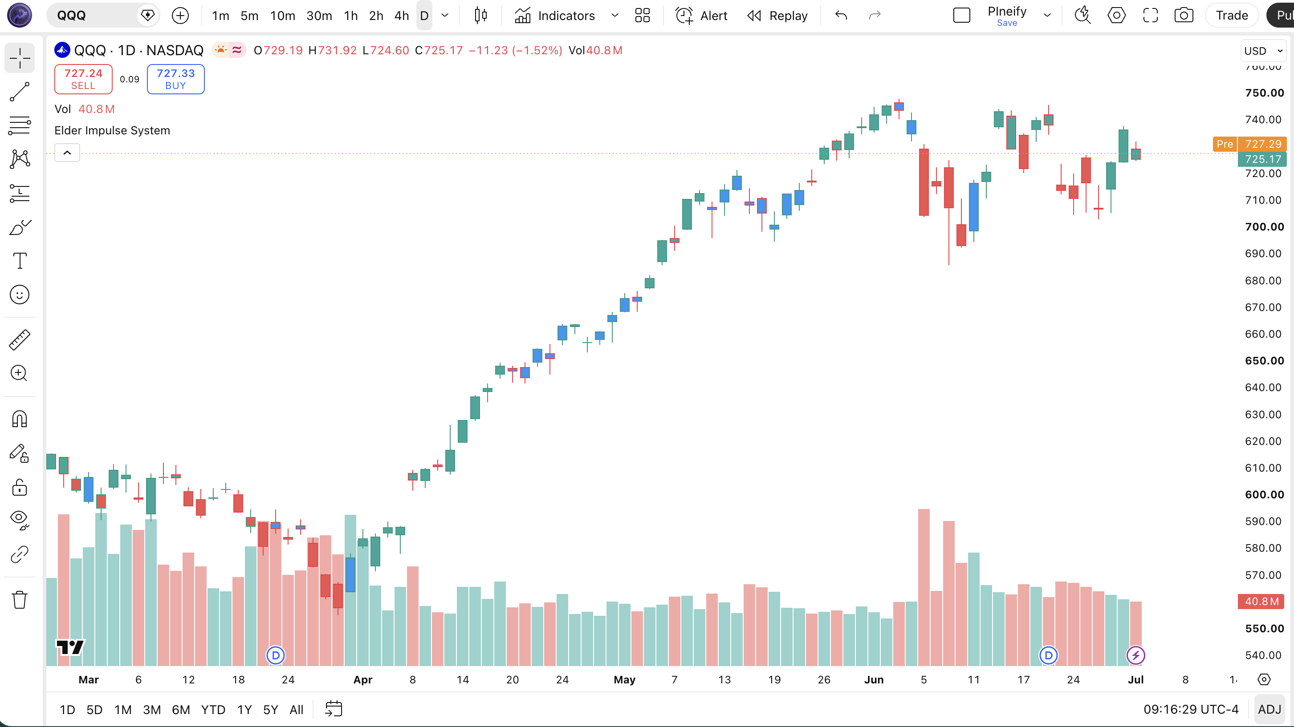Image resolution: width=1294 pixels, height=727 pixels.
Task: Set date range to YTD
Action: coord(213,710)
